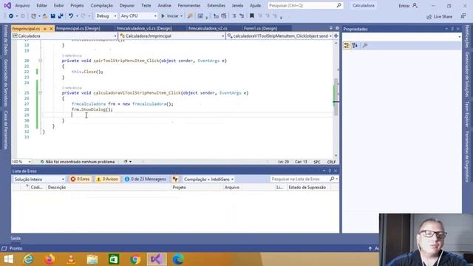The width and height of the screenshot is (473, 266).
Task: Open the Debug configuration dropdown
Action: point(106,16)
